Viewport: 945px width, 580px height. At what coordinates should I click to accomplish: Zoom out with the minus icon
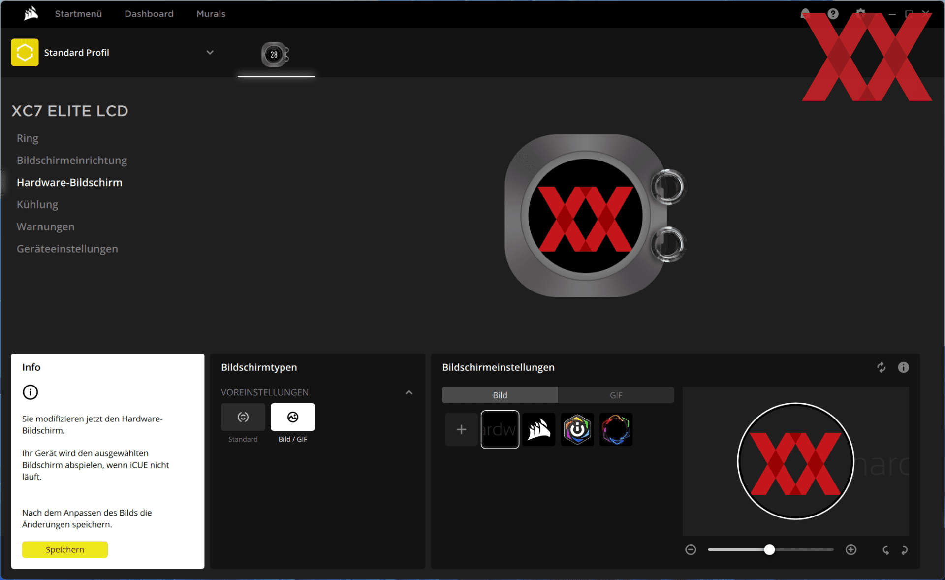pyautogui.click(x=691, y=549)
